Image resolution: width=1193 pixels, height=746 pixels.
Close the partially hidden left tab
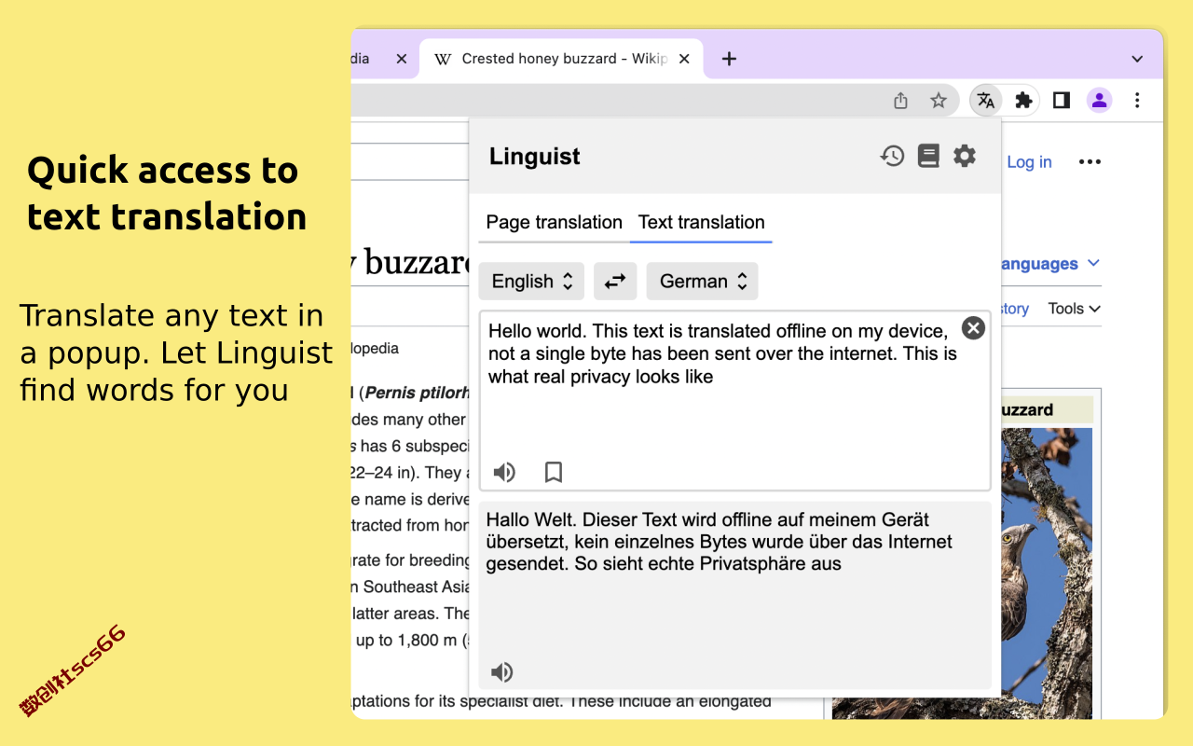coord(402,59)
